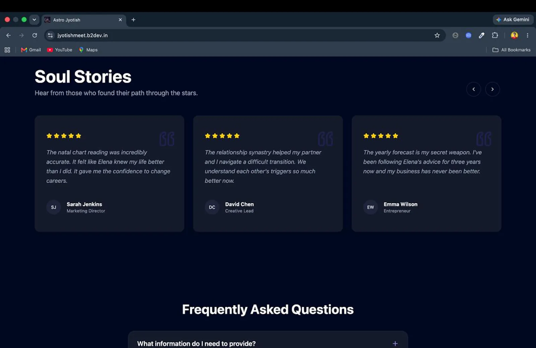Click the star rating on Sarah Jenkins' card

pyautogui.click(x=64, y=136)
